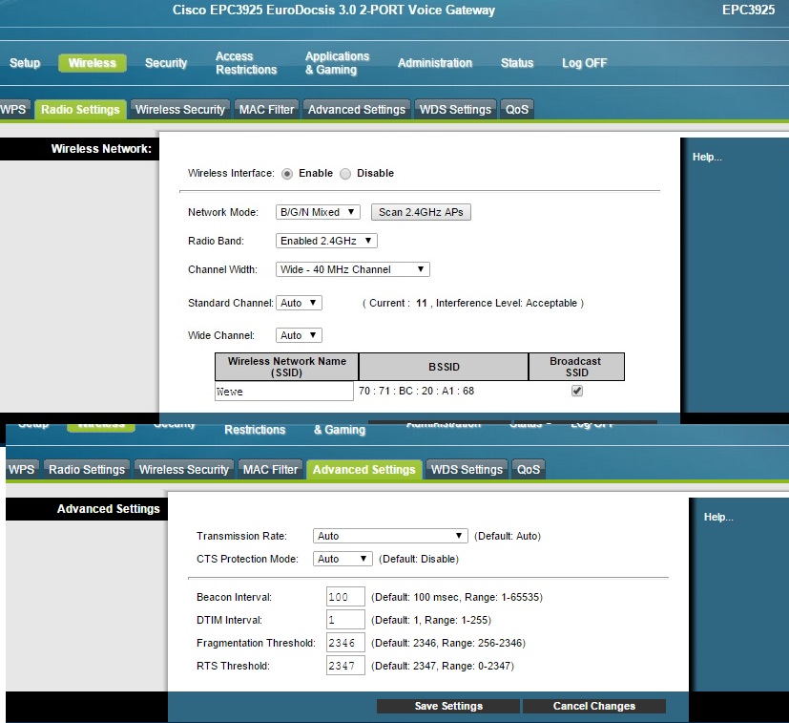Click the 'Wireless Network Name (SSID)' column header

tap(287, 367)
